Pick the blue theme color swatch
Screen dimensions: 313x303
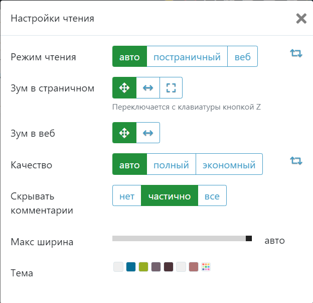click(x=131, y=267)
